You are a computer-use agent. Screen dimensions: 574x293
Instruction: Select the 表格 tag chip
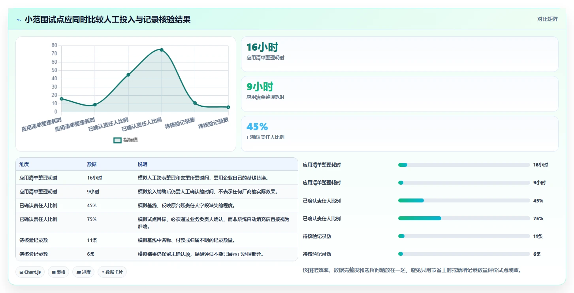pos(58,272)
